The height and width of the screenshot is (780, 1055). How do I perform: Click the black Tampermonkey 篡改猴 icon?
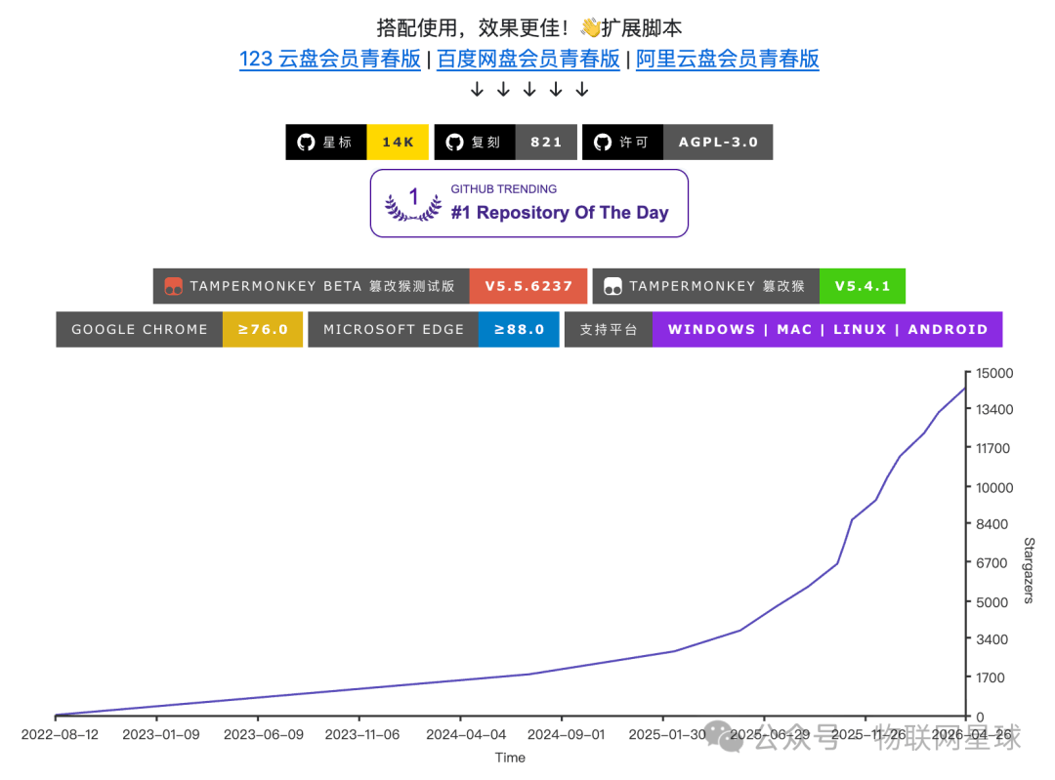point(612,286)
